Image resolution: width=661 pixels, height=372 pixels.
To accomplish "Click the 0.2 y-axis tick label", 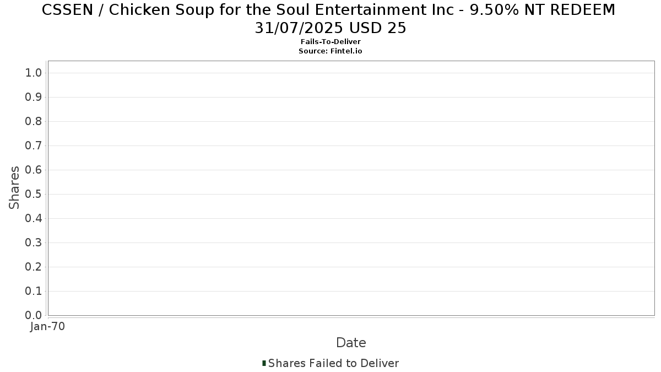I will 34,267.
